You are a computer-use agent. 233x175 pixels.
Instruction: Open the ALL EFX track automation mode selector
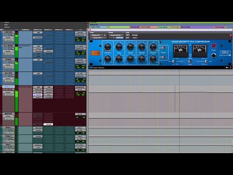(x=9, y=81)
